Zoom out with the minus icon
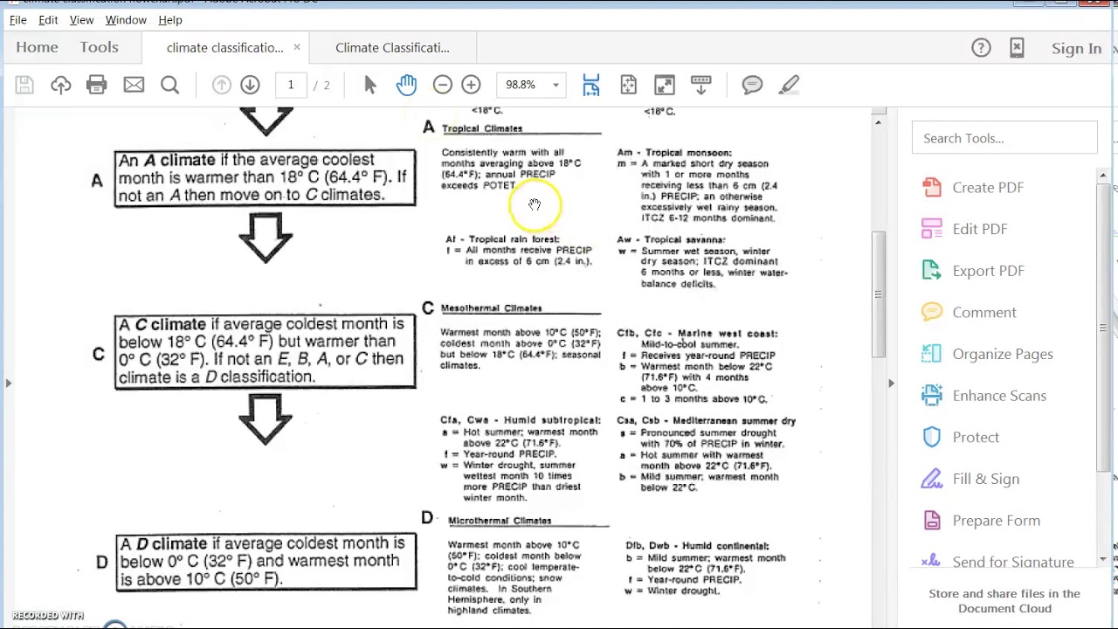1118x629 pixels. coord(443,85)
